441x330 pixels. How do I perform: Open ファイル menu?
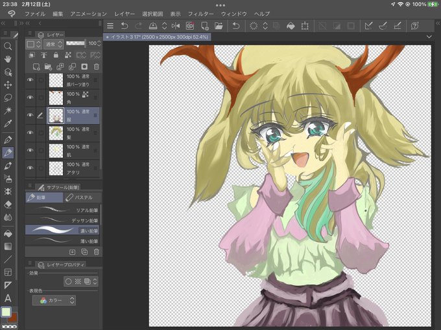35,14
